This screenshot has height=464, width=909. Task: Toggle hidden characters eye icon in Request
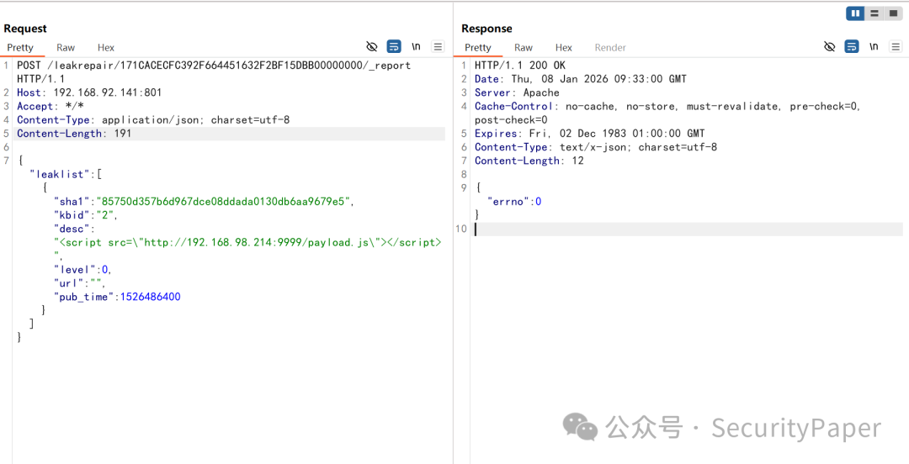click(372, 47)
